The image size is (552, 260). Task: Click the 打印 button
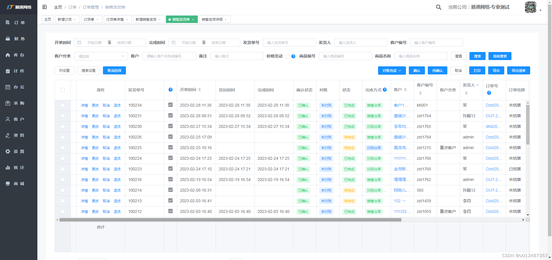[477, 70]
